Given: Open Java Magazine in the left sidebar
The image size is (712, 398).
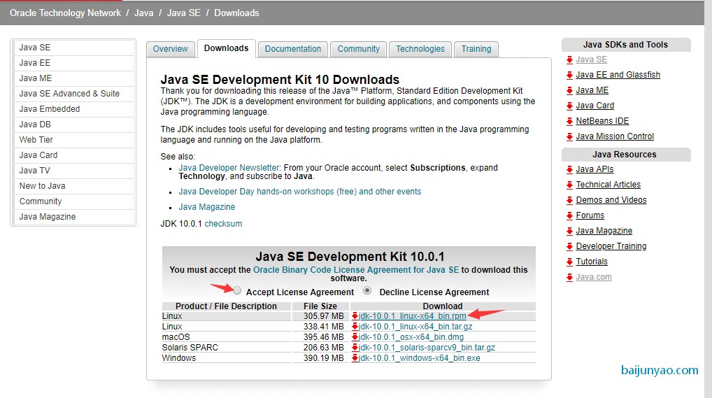Looking at the screenshot, I should [73, 217].
